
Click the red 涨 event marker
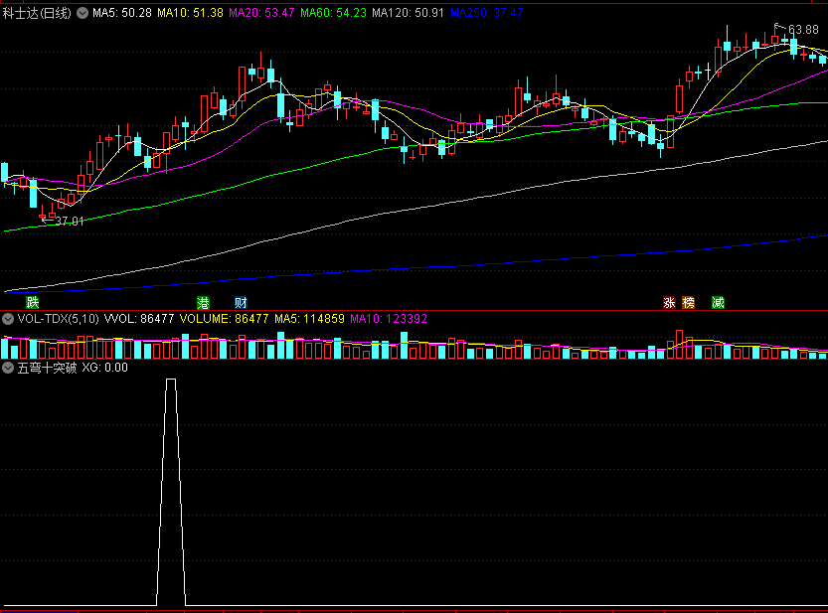click(x=670, y=303)
